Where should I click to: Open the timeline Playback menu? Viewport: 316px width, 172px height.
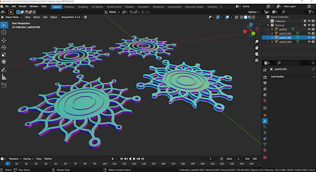pos(15,159)
